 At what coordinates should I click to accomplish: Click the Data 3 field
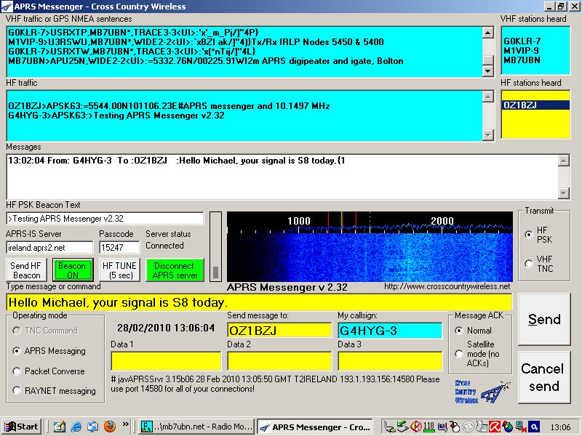(x=390, y=360)
